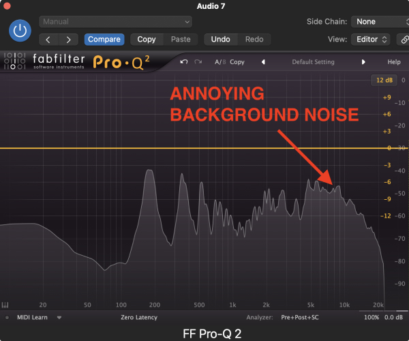Image resolution: width=409 pixels, height=341 pixels.
Task: Open the 12 dB display range selector
Action: point(384,80)
